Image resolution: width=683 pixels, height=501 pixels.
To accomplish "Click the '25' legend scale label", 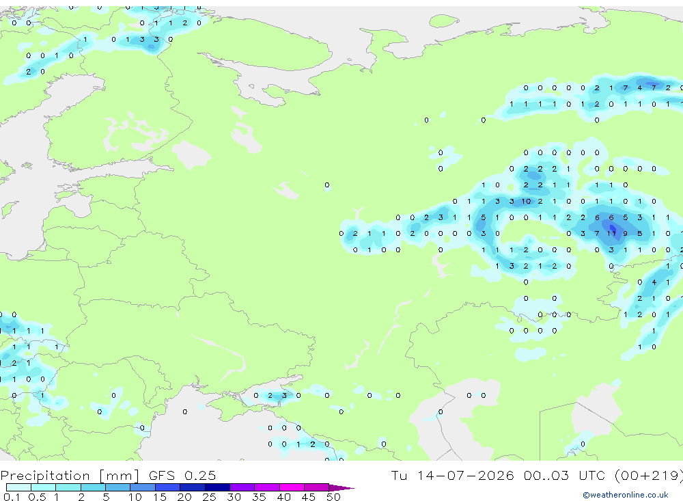I will tap(209, 497).
